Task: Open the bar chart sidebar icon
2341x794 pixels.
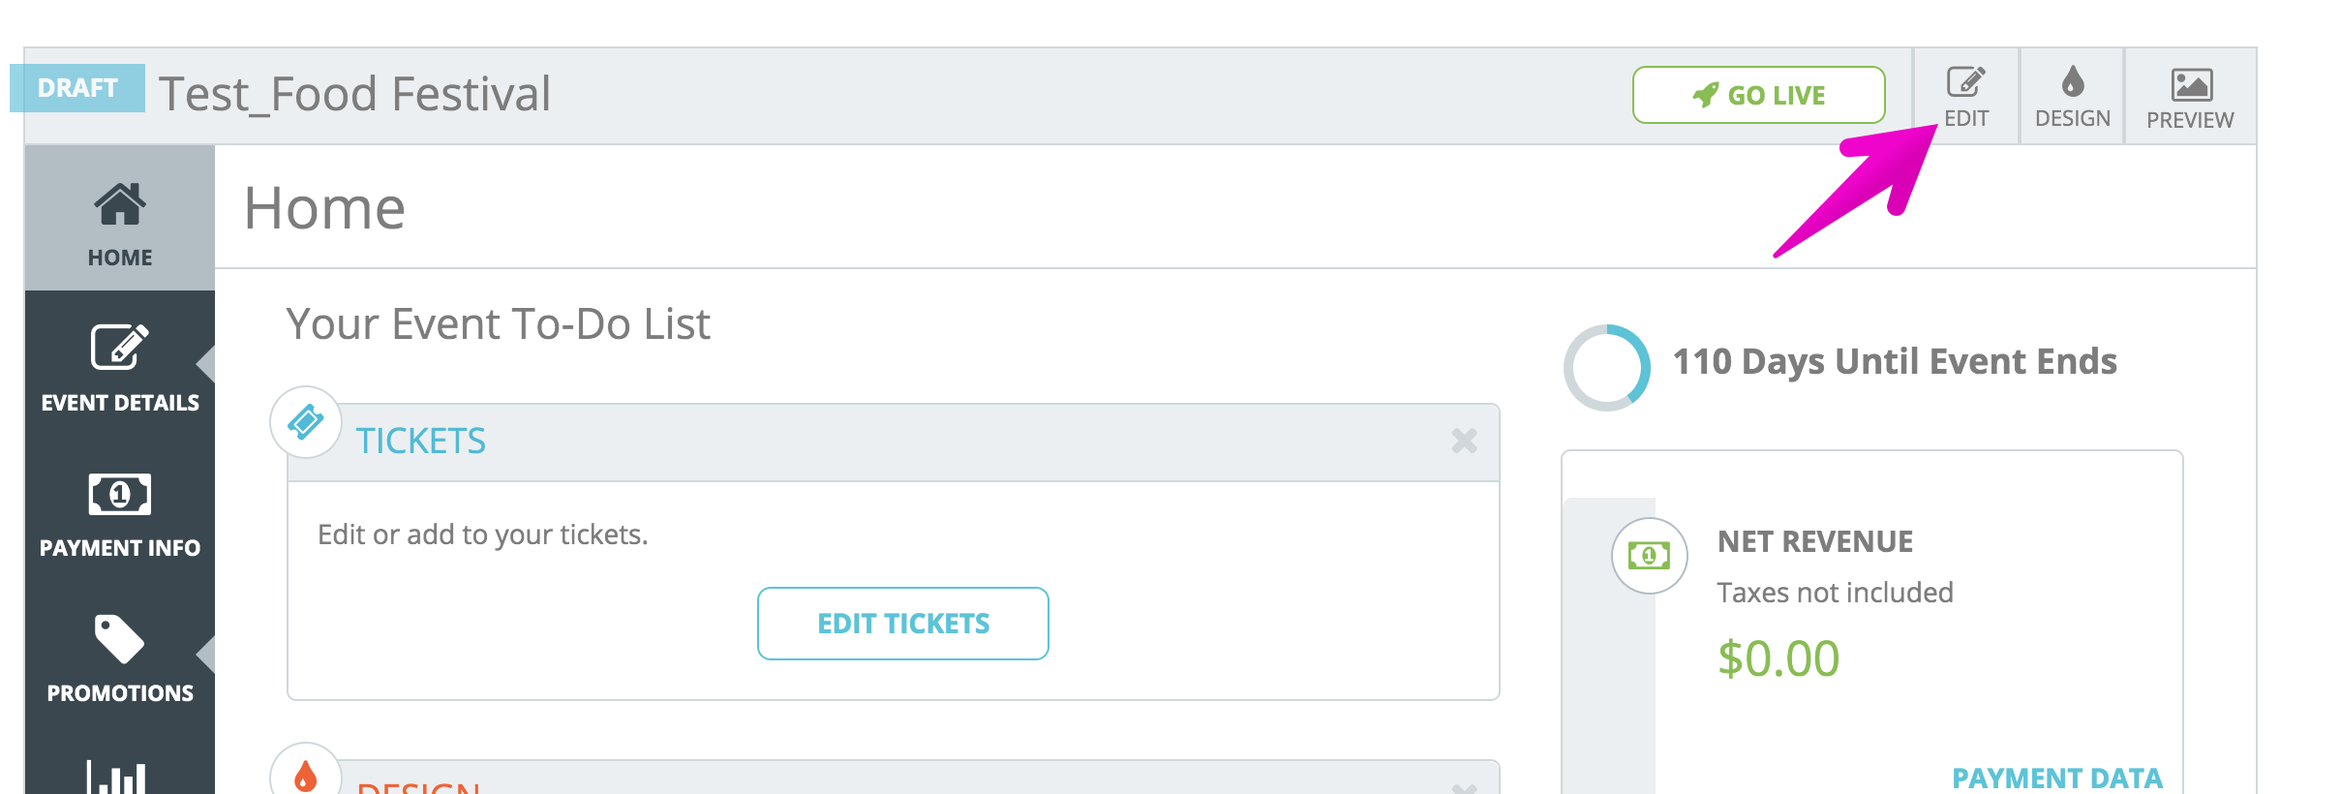Action: pyautogui.click(x=116, y=778)
